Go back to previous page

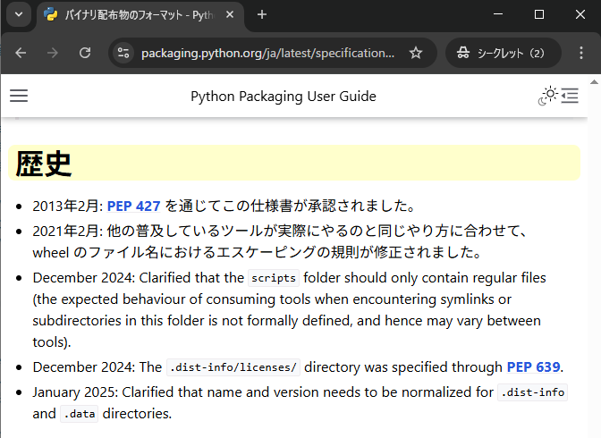(21, 53)
